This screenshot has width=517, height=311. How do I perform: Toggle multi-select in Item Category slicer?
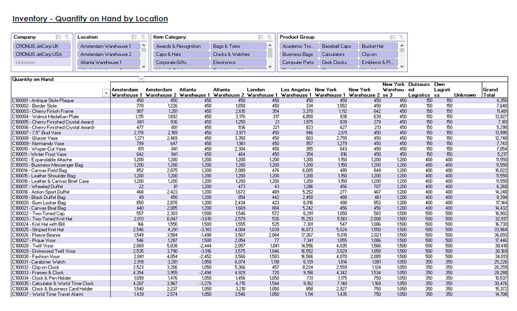(260, 37)
